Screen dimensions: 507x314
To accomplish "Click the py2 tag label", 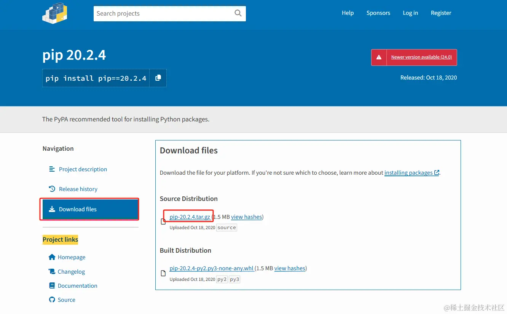I will click(222, 279).
